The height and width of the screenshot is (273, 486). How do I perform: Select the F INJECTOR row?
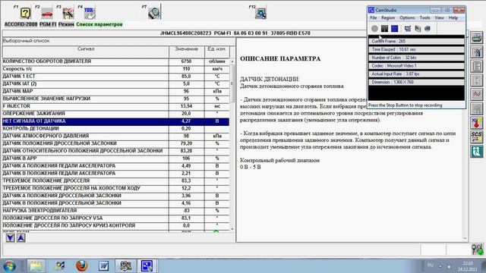(x=116, y=106)
